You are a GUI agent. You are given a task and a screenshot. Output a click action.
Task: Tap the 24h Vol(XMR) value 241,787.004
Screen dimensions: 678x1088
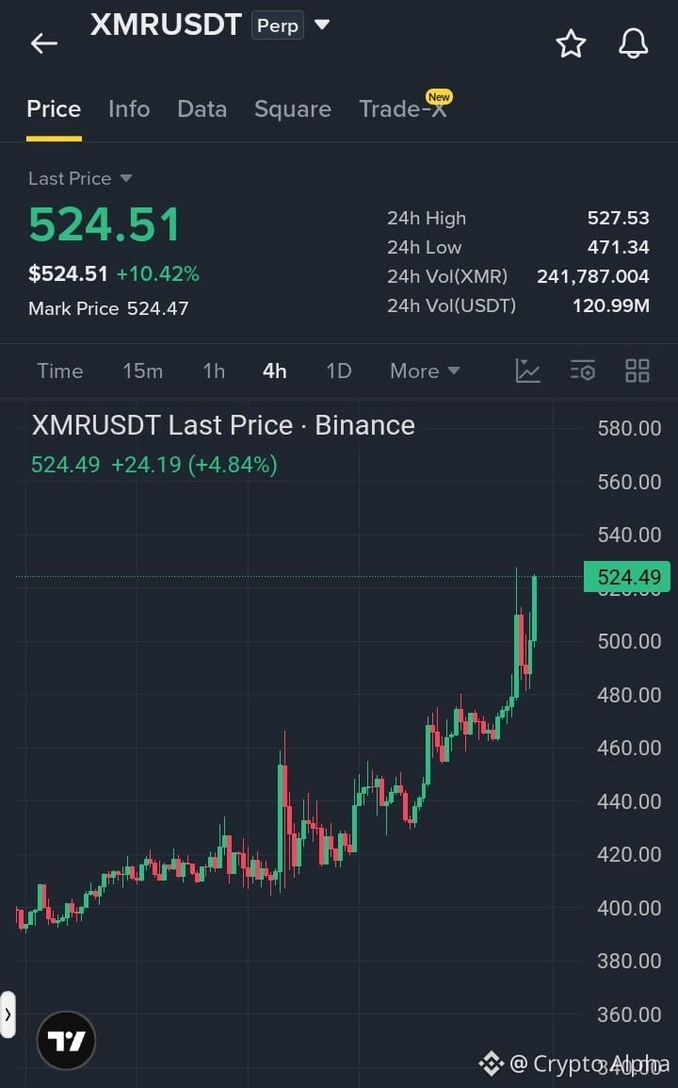[592, 276]
